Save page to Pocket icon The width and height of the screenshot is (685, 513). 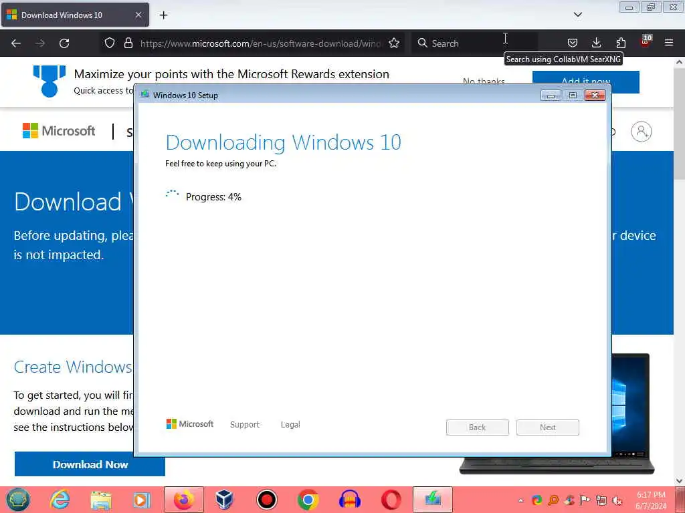point(573,43)
